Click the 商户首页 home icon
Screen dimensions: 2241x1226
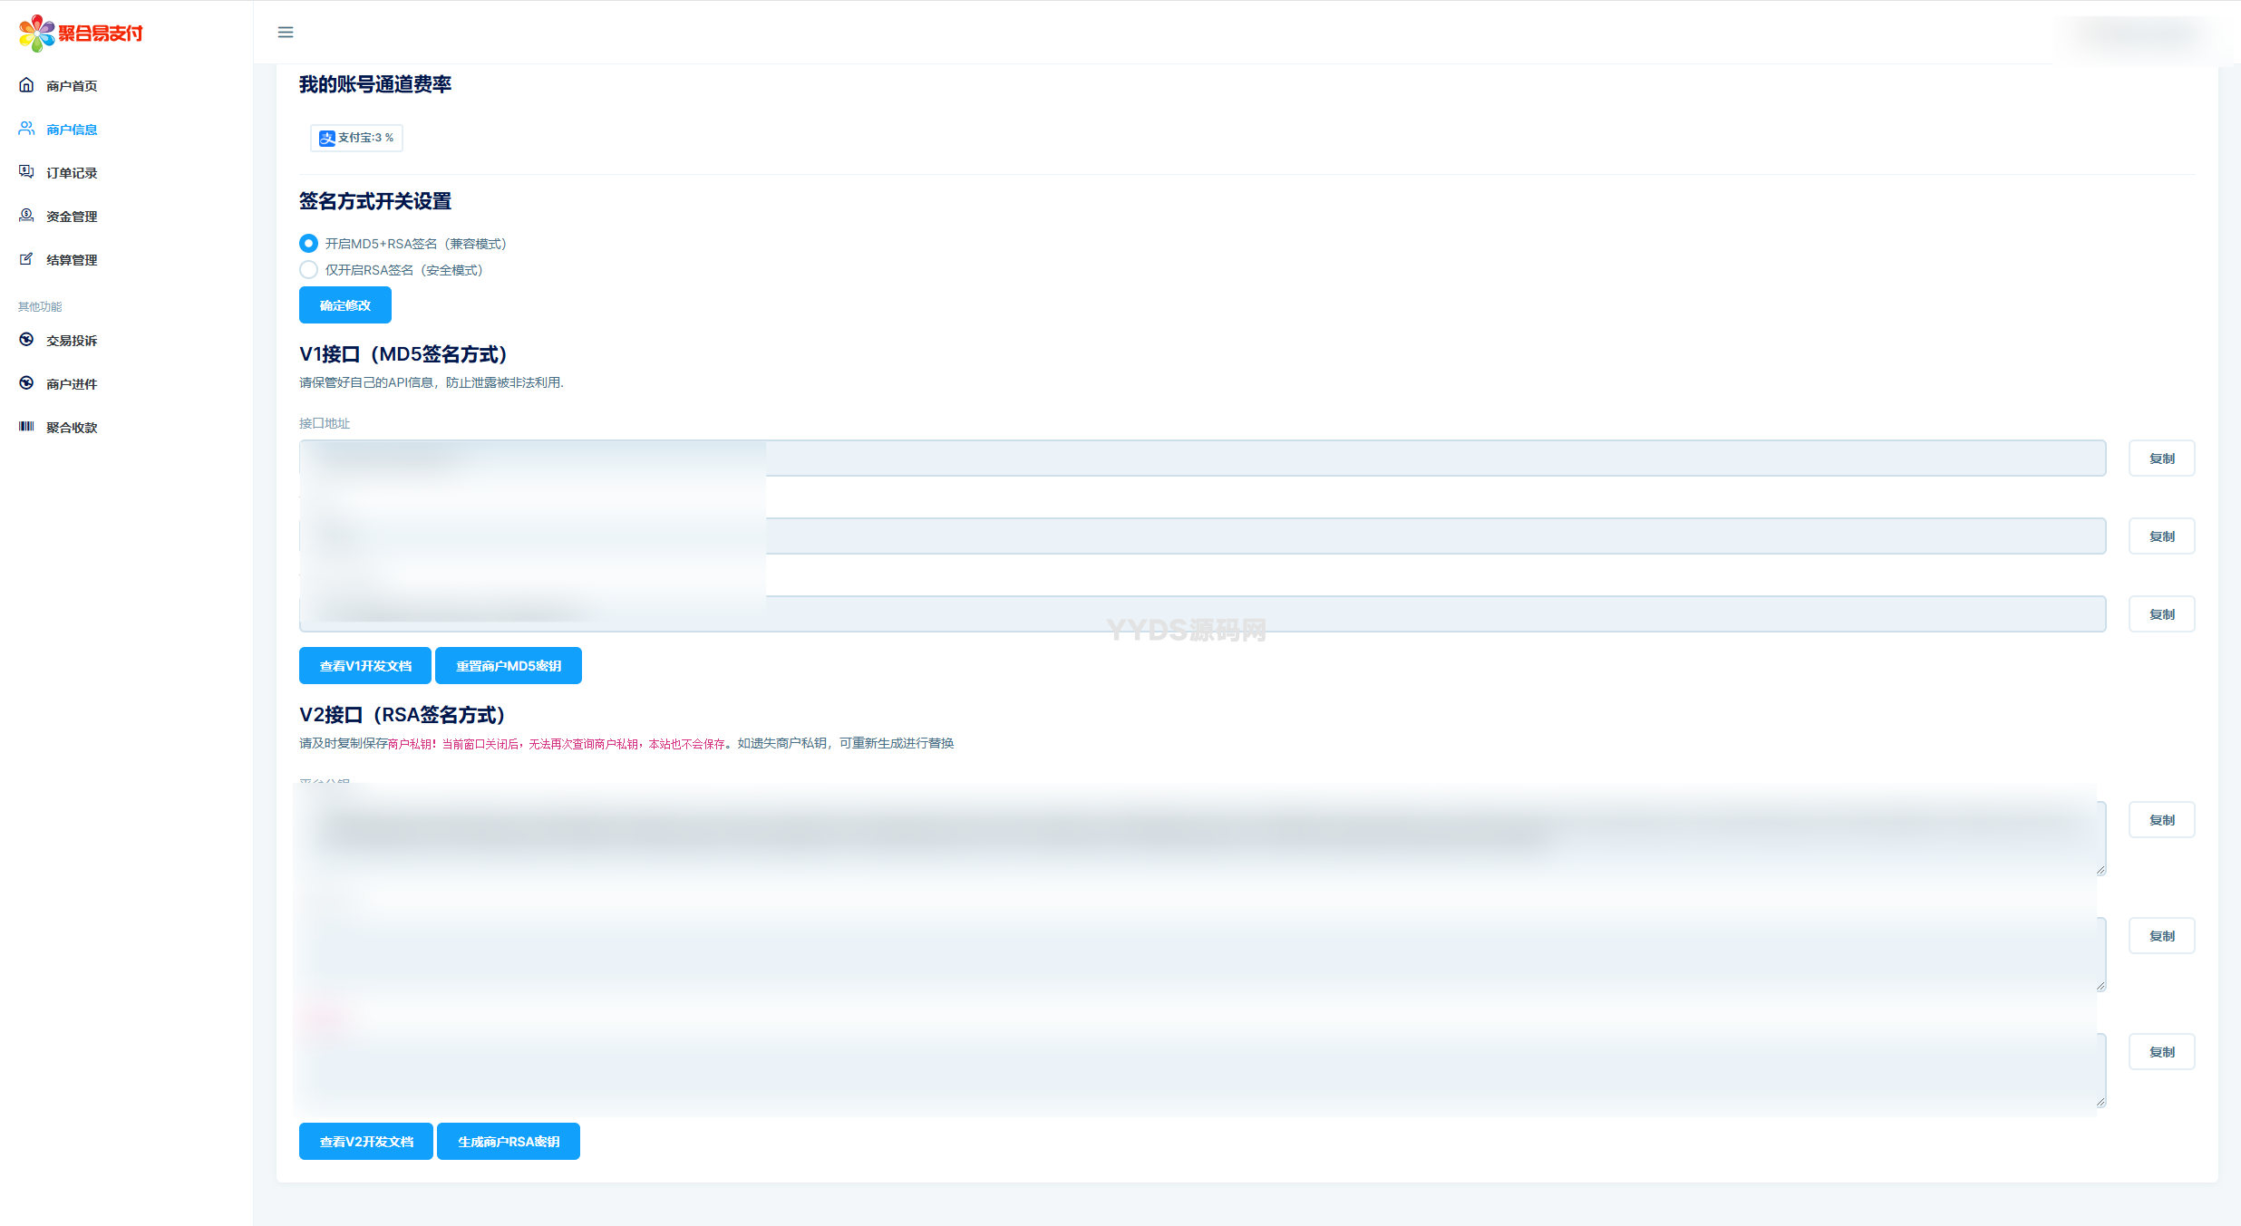pyautogui.click(x=26, y=85)
